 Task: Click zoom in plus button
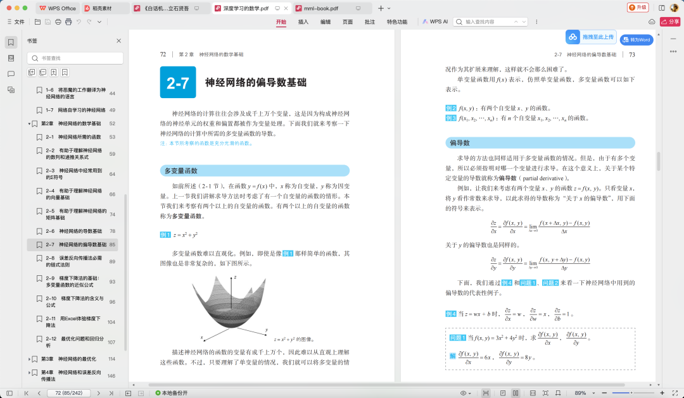pyautogui.click(x=662, y=393)
